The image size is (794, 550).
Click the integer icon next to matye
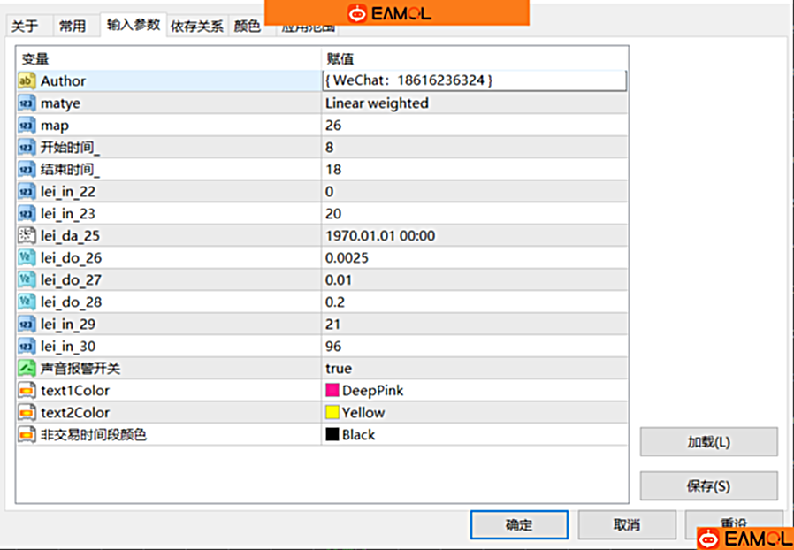pyautogui.click(x=26, y=103)
